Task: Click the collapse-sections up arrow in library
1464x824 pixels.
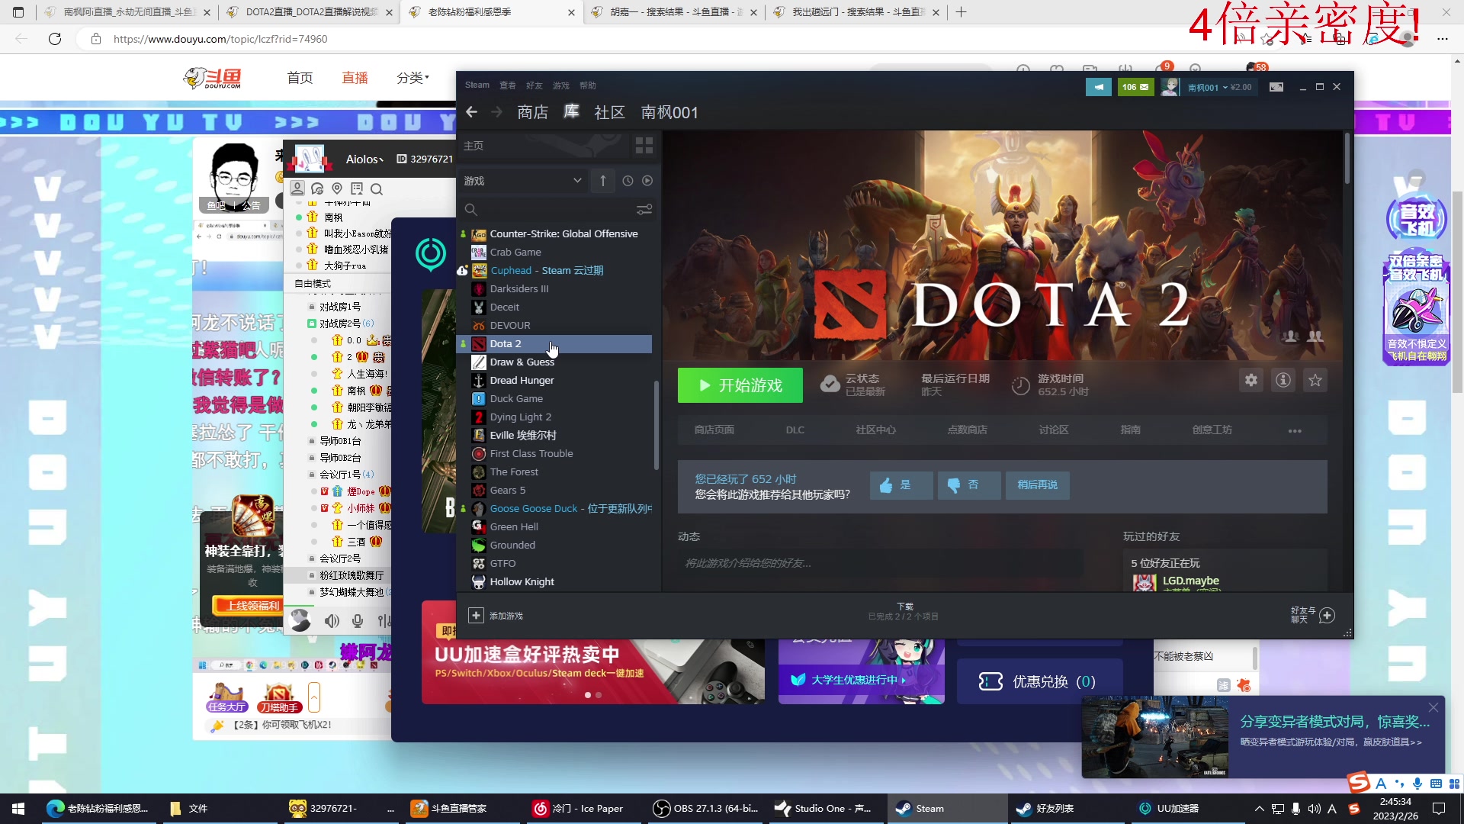Action: click(x=603, y=181)
